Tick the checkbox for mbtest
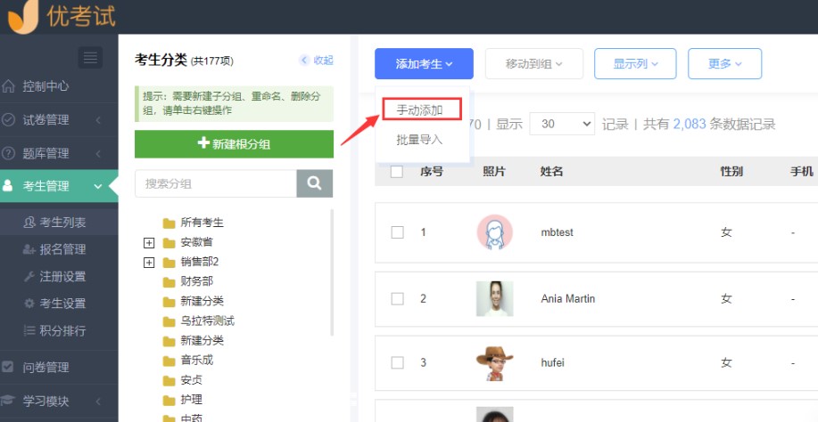818x422 pixels. tap(398, 232)
